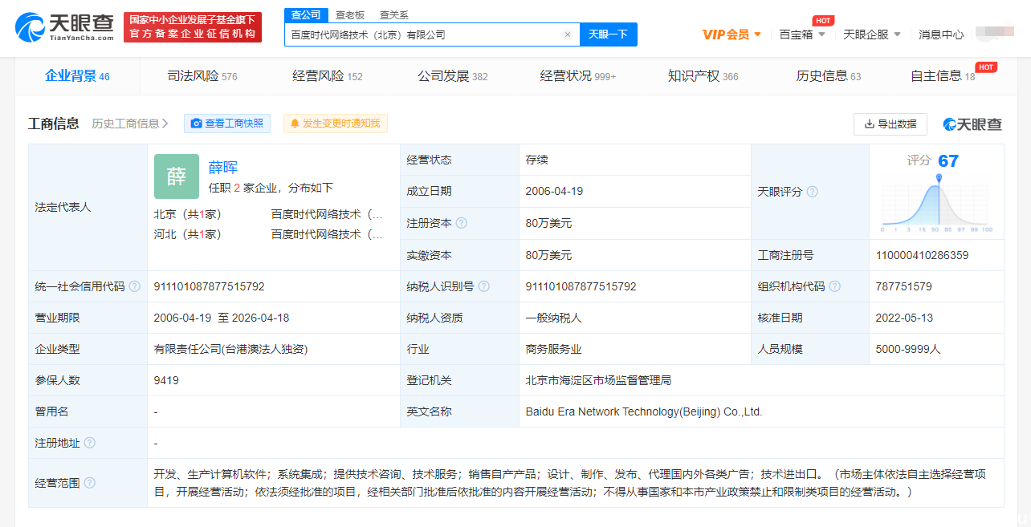
Task: Open the 百宝箱 dropdown menu
Action: pos(802,34)
